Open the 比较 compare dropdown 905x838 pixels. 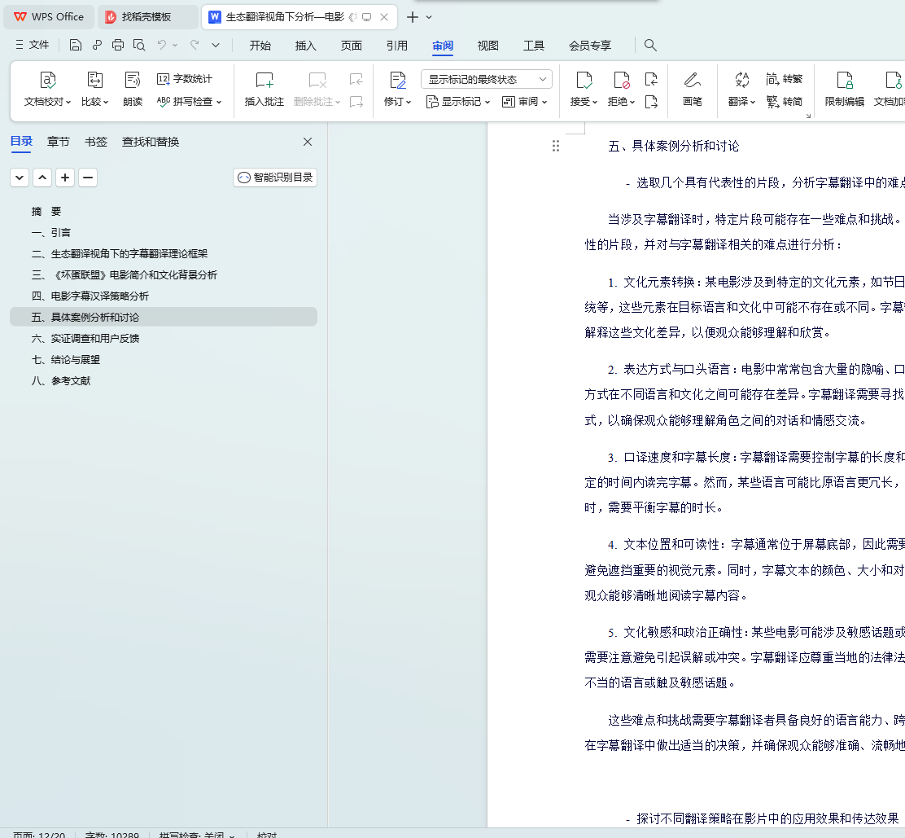pos(94,90)
